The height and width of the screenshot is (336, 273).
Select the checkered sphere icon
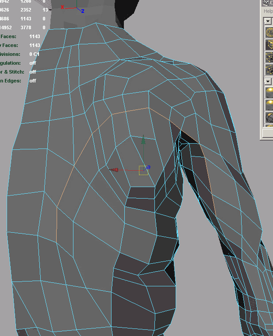pyautogui.click(x=269, y=117)
